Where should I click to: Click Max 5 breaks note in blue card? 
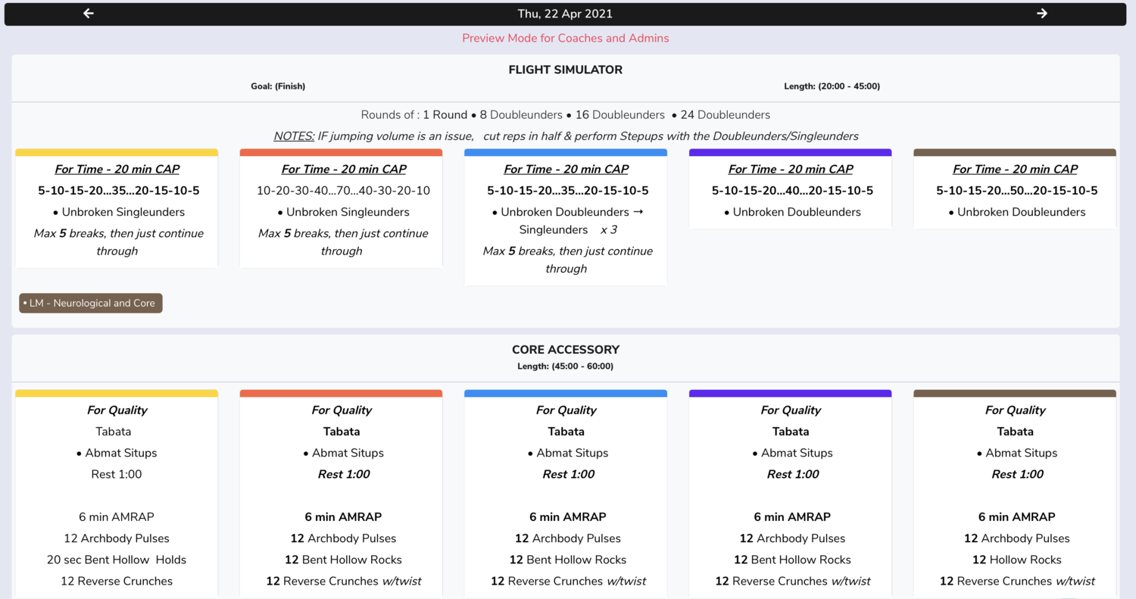pos(568,260)
